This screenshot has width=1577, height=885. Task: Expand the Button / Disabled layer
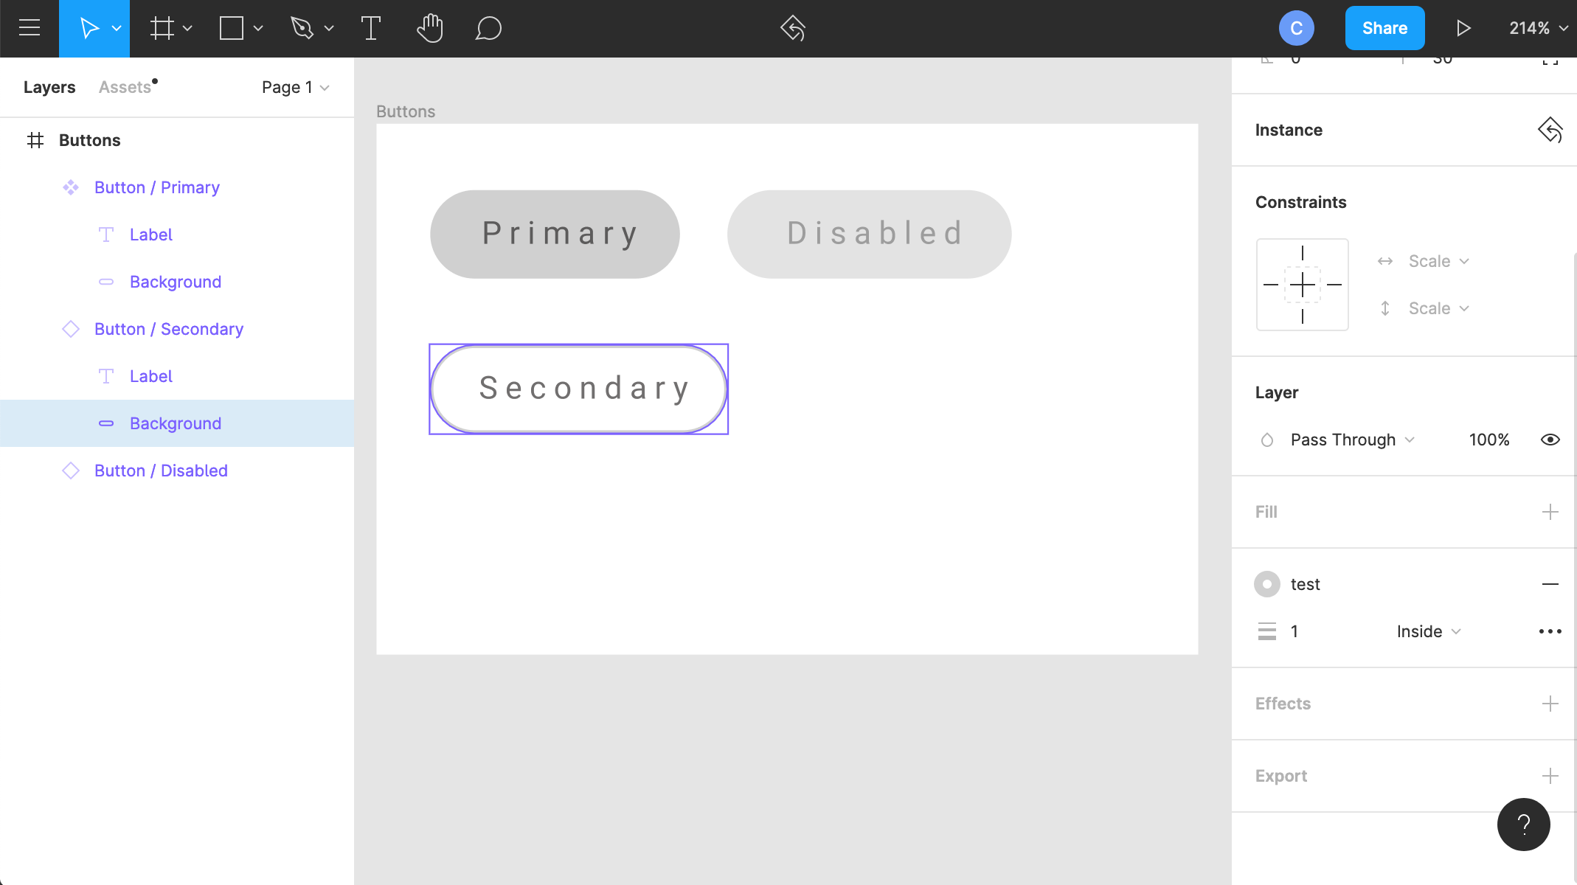click(x=46, y=470)
